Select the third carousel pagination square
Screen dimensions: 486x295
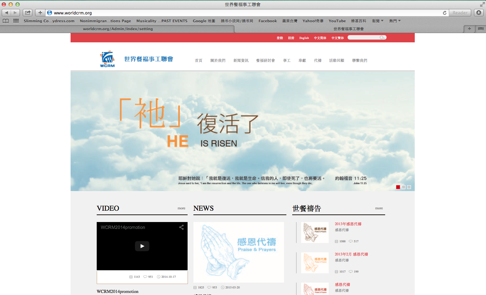click(x=409, y=187)
